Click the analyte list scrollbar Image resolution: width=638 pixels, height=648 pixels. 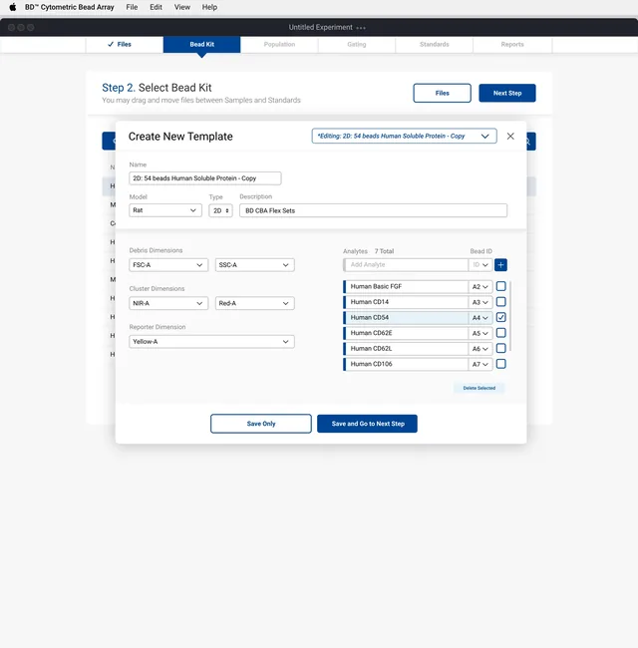(x=511, y=316)
